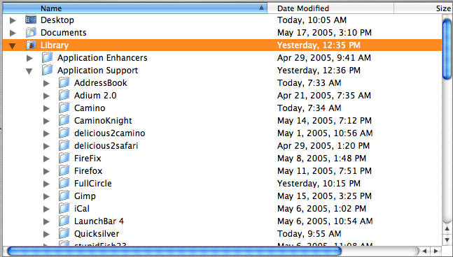Expand the Desktop folder
The image size is (453, 257).
[13, 20]
